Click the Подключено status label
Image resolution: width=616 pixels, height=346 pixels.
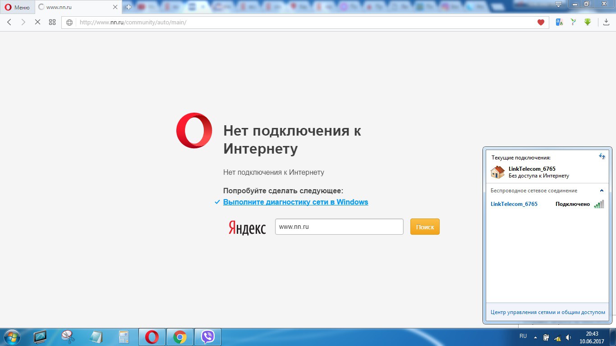[573, 204]
